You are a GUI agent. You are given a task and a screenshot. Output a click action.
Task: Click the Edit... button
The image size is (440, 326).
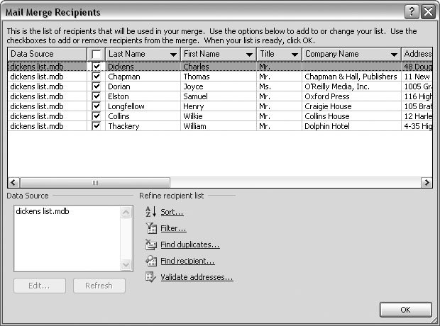40,286
